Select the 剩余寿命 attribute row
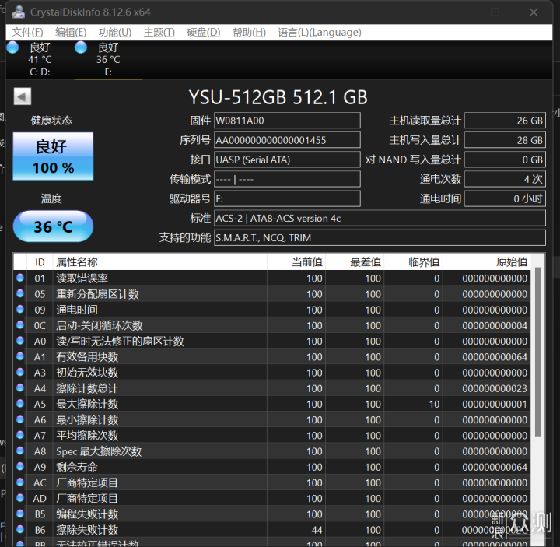The width and height of the screenshot is (560, 547). click(x=271, y=467)
